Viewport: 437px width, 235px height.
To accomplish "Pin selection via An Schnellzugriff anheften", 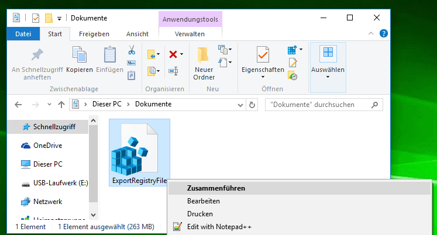I will 37,64.
